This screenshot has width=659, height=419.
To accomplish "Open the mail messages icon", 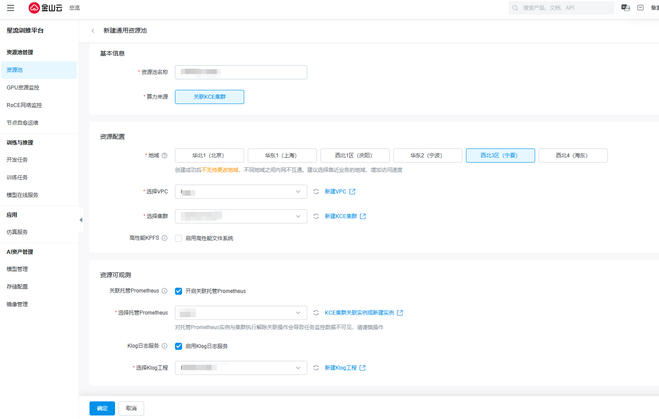I will click(x=640, y=8).
